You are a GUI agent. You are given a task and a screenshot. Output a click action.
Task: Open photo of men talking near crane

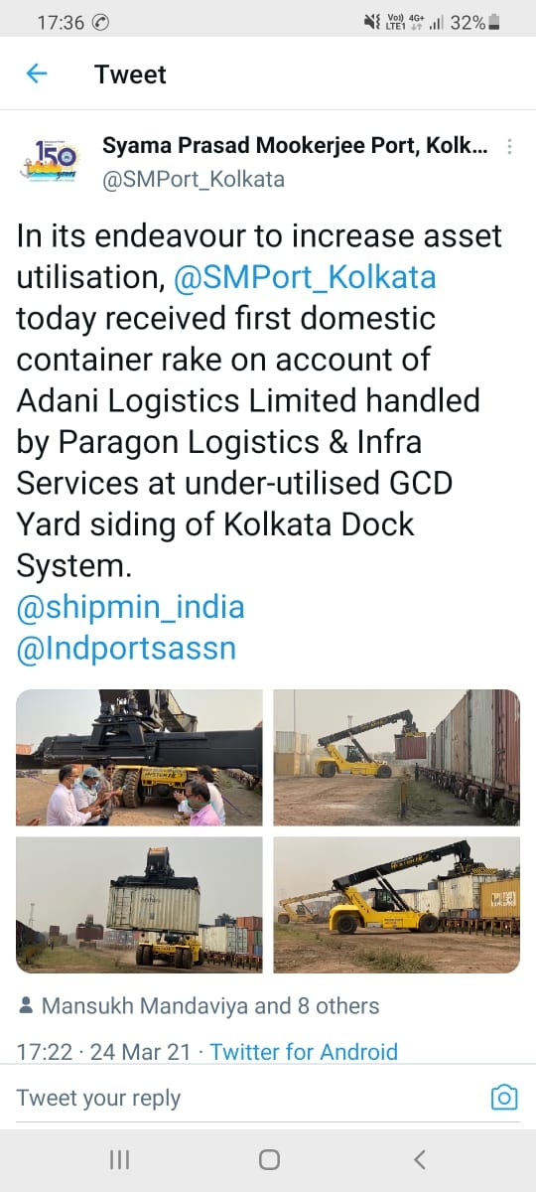coord(139,758)
